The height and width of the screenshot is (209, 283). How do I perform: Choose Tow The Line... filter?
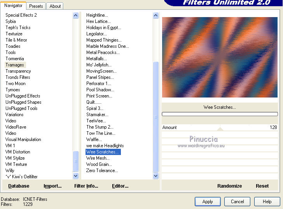pos(101,133)
